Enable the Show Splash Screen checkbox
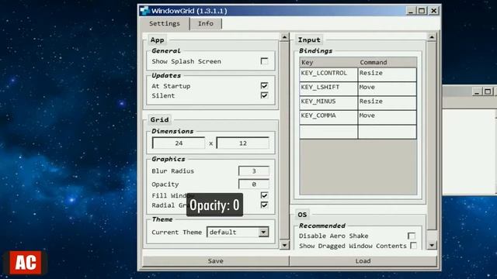Viewport: 497px width, 279px height. click(x=264, y=61)
